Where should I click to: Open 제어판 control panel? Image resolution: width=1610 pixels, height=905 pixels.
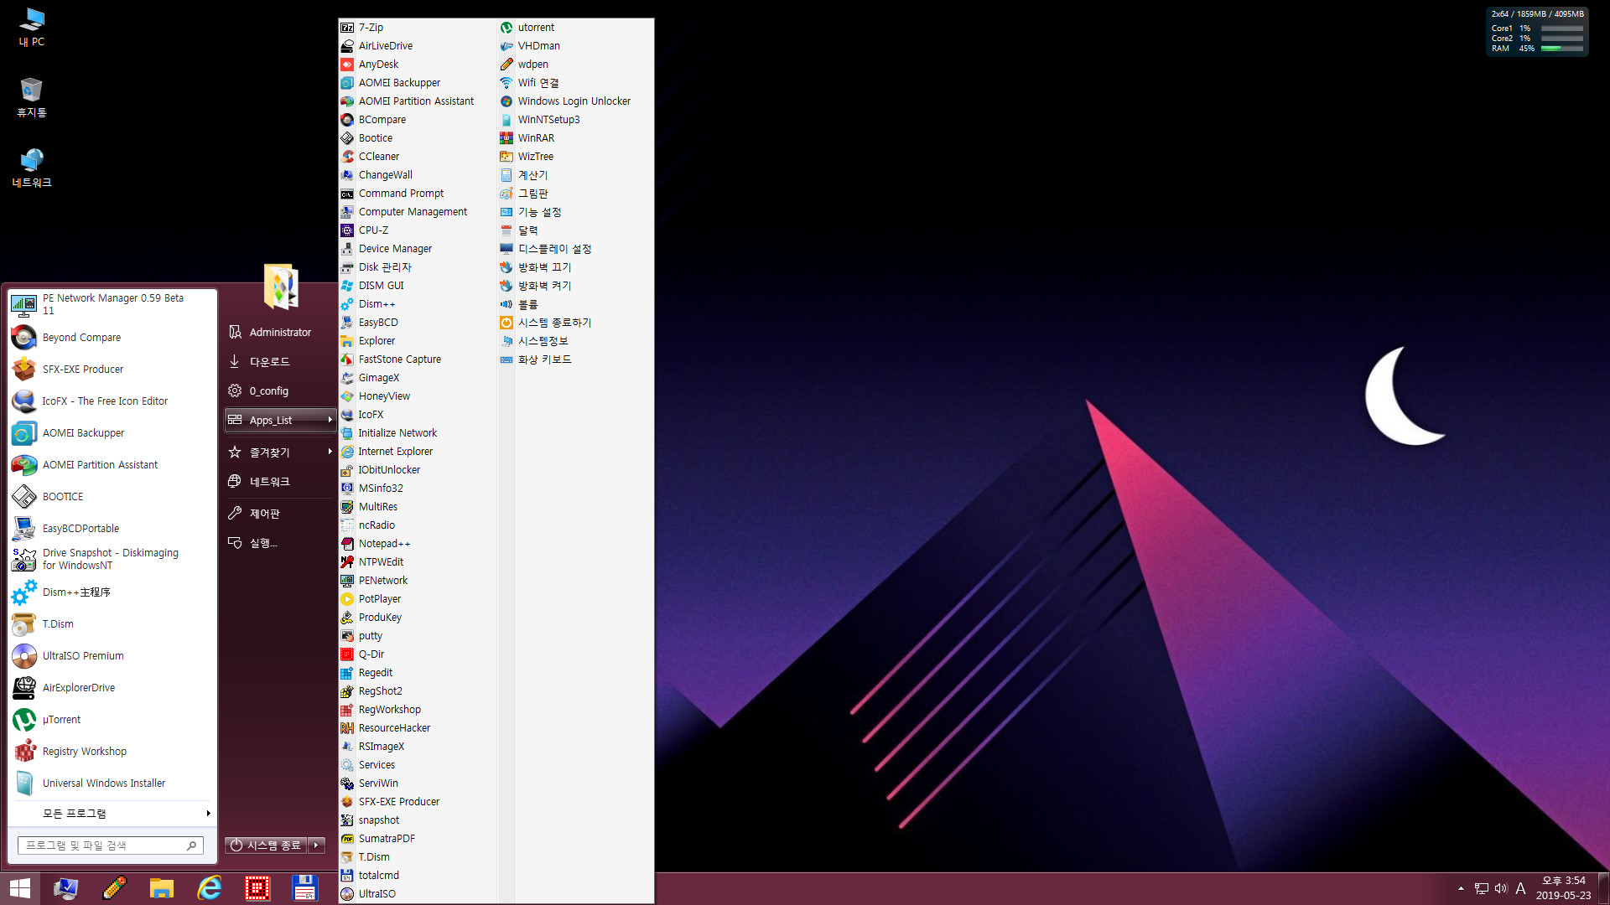281,514
